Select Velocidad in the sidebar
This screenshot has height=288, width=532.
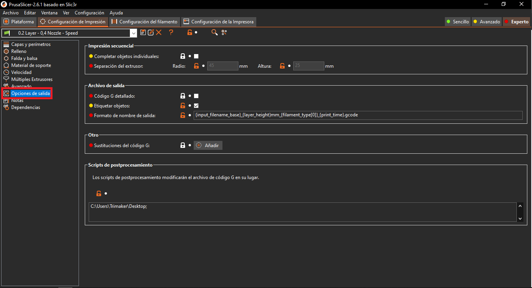click(21, 72)
